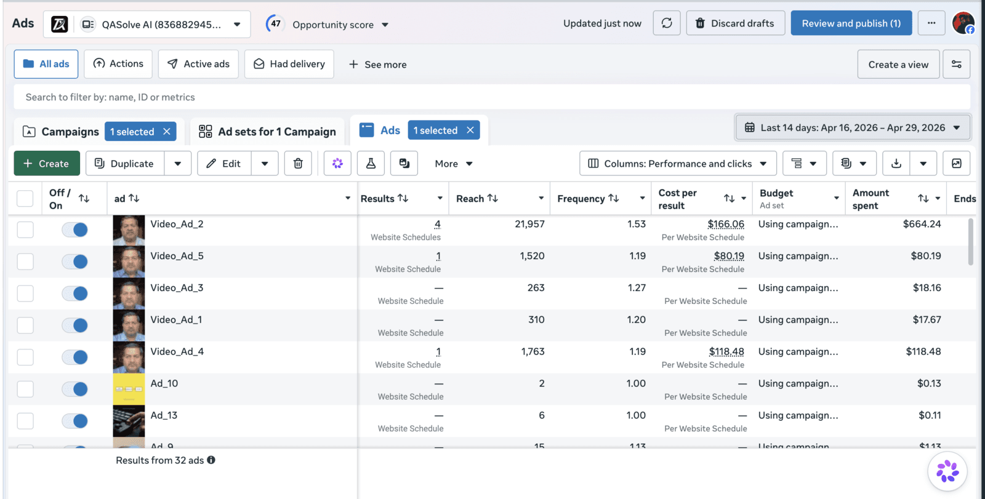
Task: Focus the search filter by name field
Action: click(x=492, y=97)
